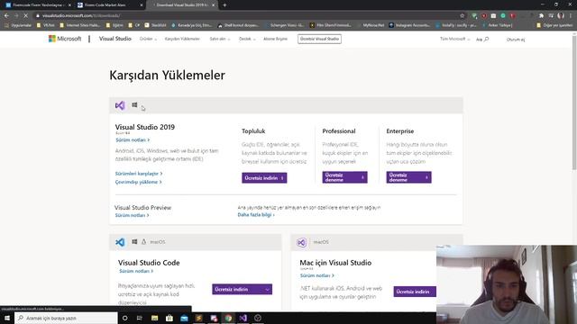Open Çevrimdışı yükleme link

pyautogui.click(x=138, y=182)
